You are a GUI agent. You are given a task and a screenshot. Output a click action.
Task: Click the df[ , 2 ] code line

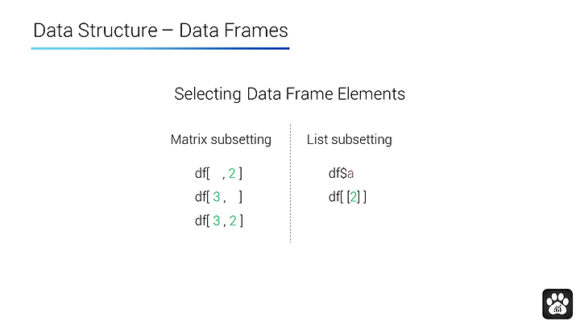point(218,173)
